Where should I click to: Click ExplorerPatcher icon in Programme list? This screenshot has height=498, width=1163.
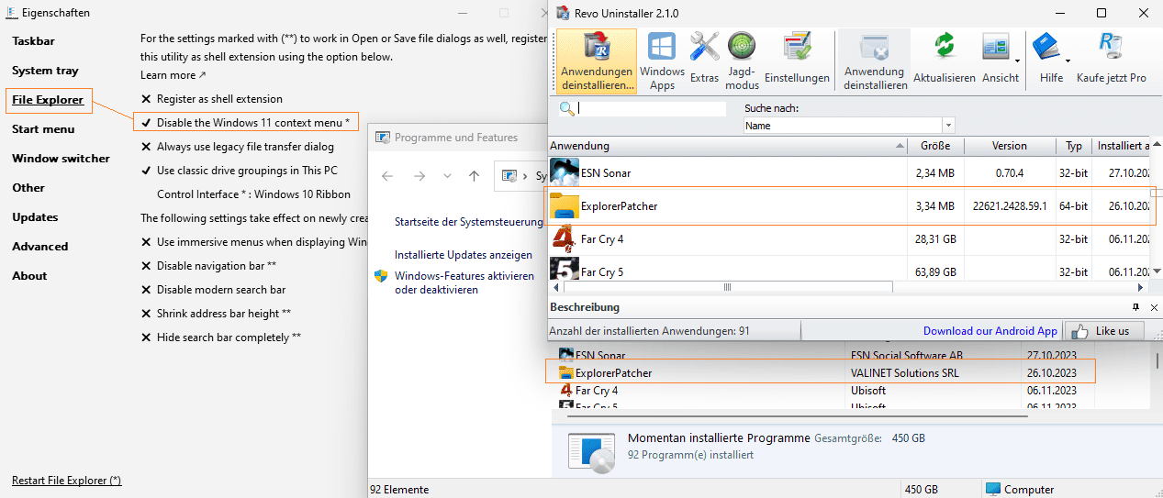point(566,373)
